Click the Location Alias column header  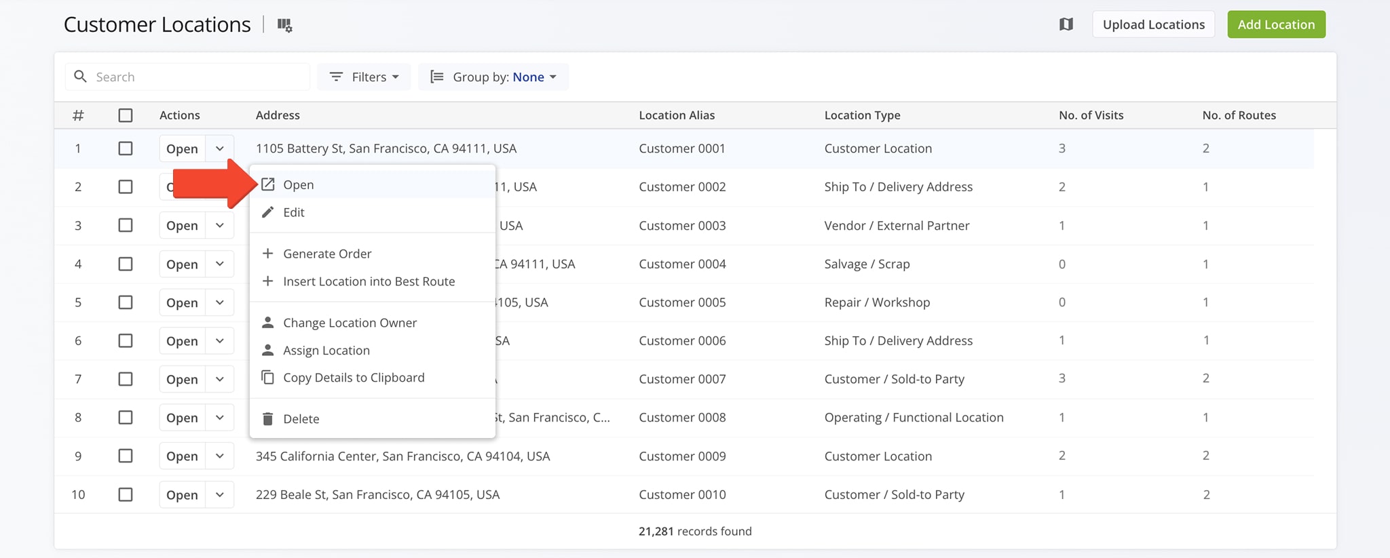pos(677,115)
